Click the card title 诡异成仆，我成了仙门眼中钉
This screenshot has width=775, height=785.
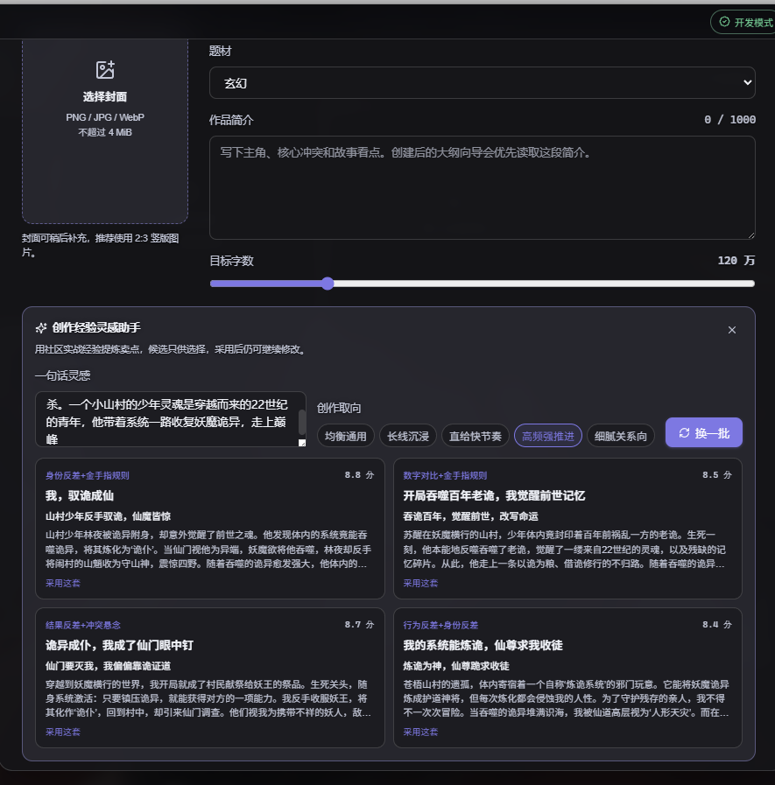pyautogui.click(x=119, y=645)
